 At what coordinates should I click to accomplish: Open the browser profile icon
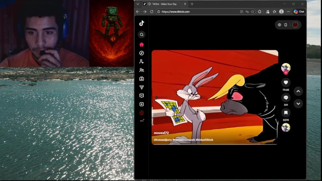coord(281,12)
